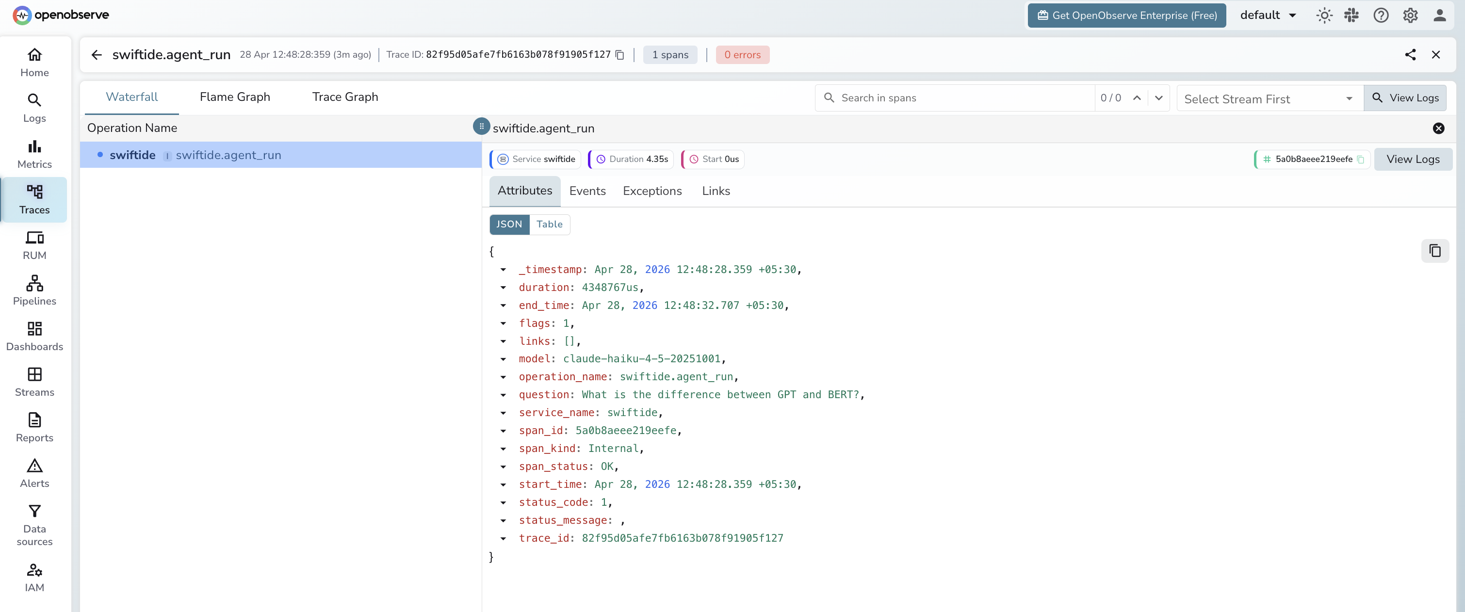This screenshot has height=612, width=1465.
Task: Open the Exceptions tab
Action: click(652, 191)
